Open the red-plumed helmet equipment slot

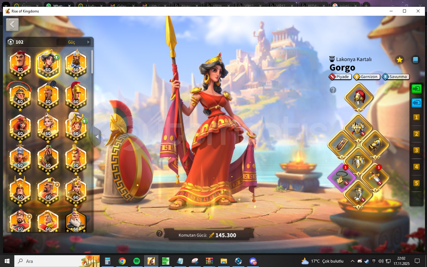(x=359, y=98)
